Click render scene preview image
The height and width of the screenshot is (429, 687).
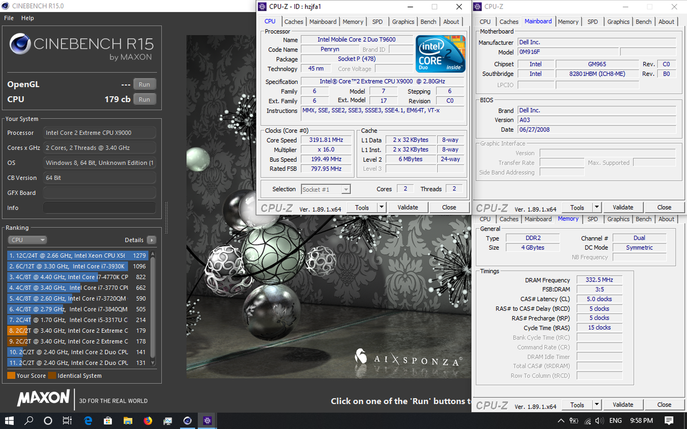click(x=328, y=207)
